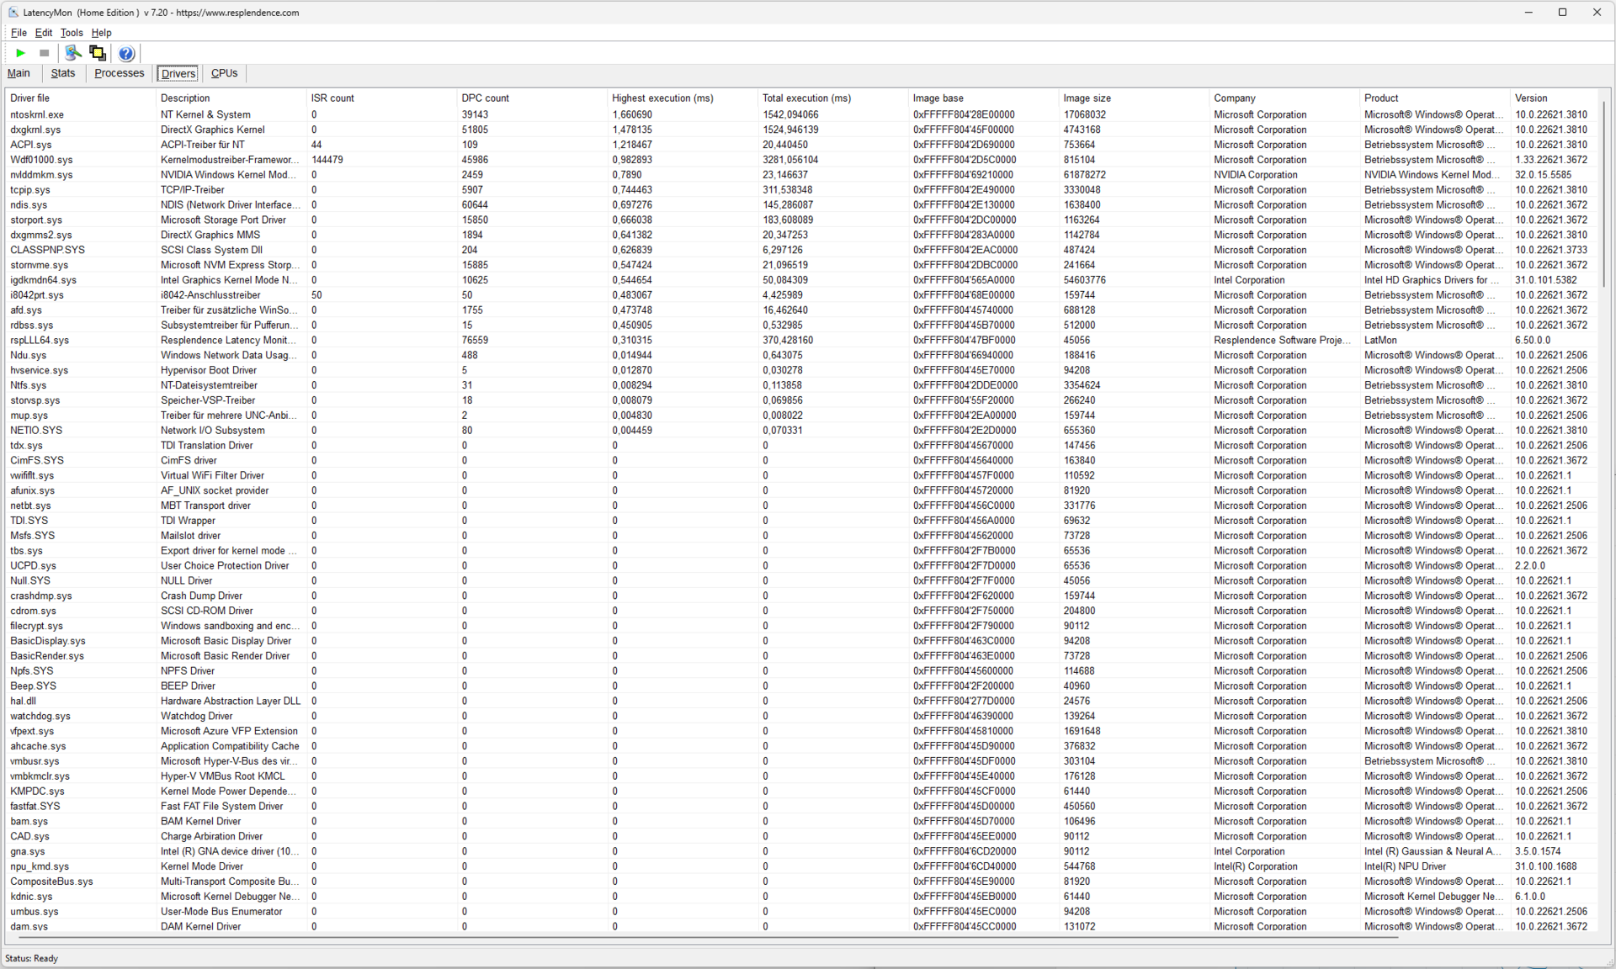Click LatencyMon app icon in title bar

[13, 13]
